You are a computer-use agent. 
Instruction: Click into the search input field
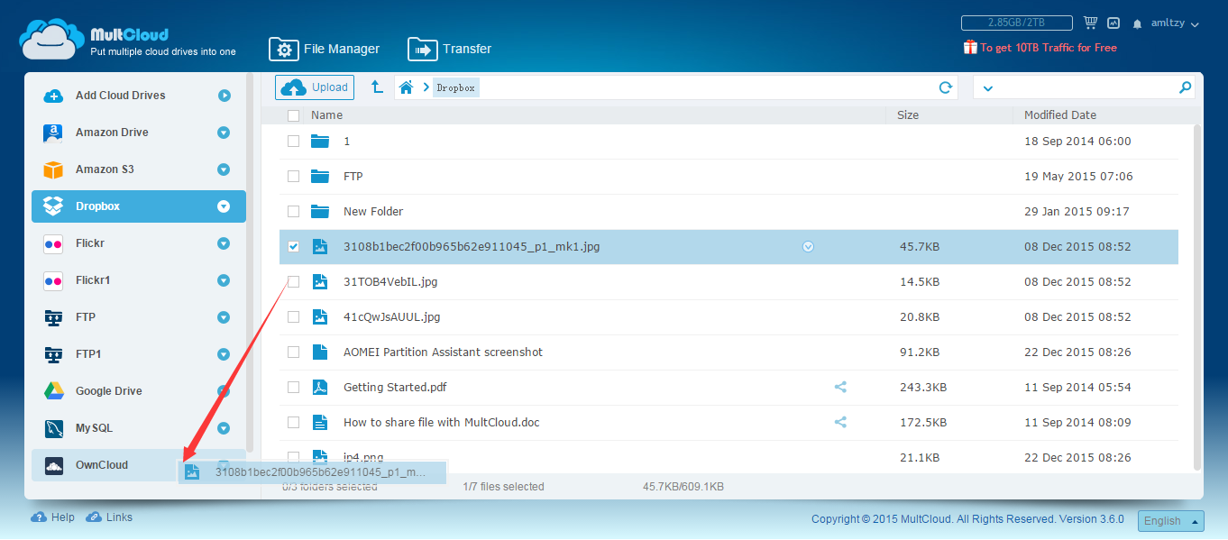pos(1086,87)
